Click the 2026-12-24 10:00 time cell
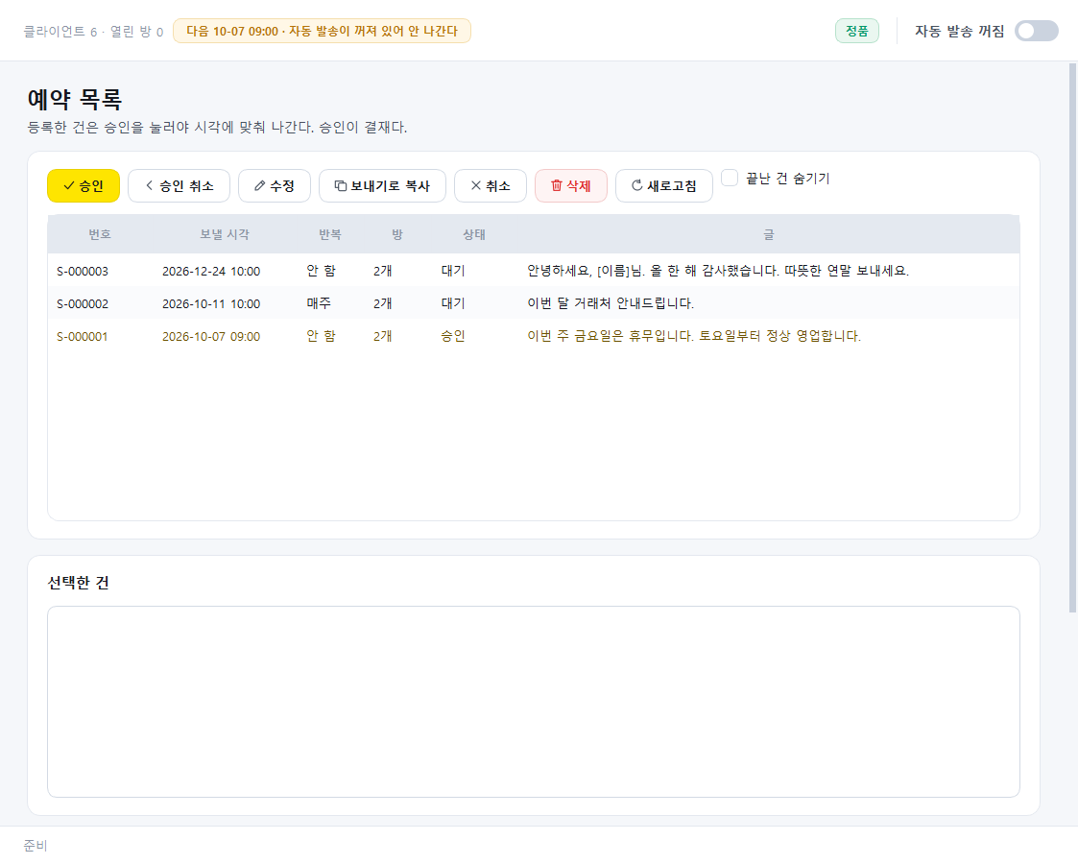The width and height of the screenshot is (1078, 864). [x=211, y=271]
